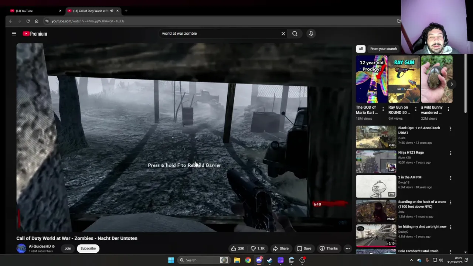Screen dimensions: 473x266
Task: Join the AFGuidesHD channel membership
Action: 68,249
